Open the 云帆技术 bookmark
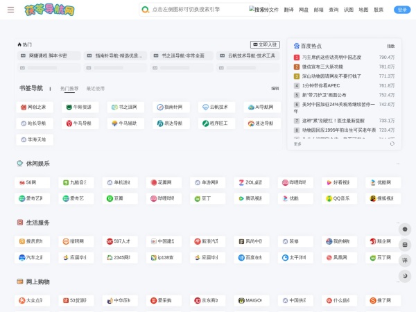416x312 pixels. click(x=217, y=107)
